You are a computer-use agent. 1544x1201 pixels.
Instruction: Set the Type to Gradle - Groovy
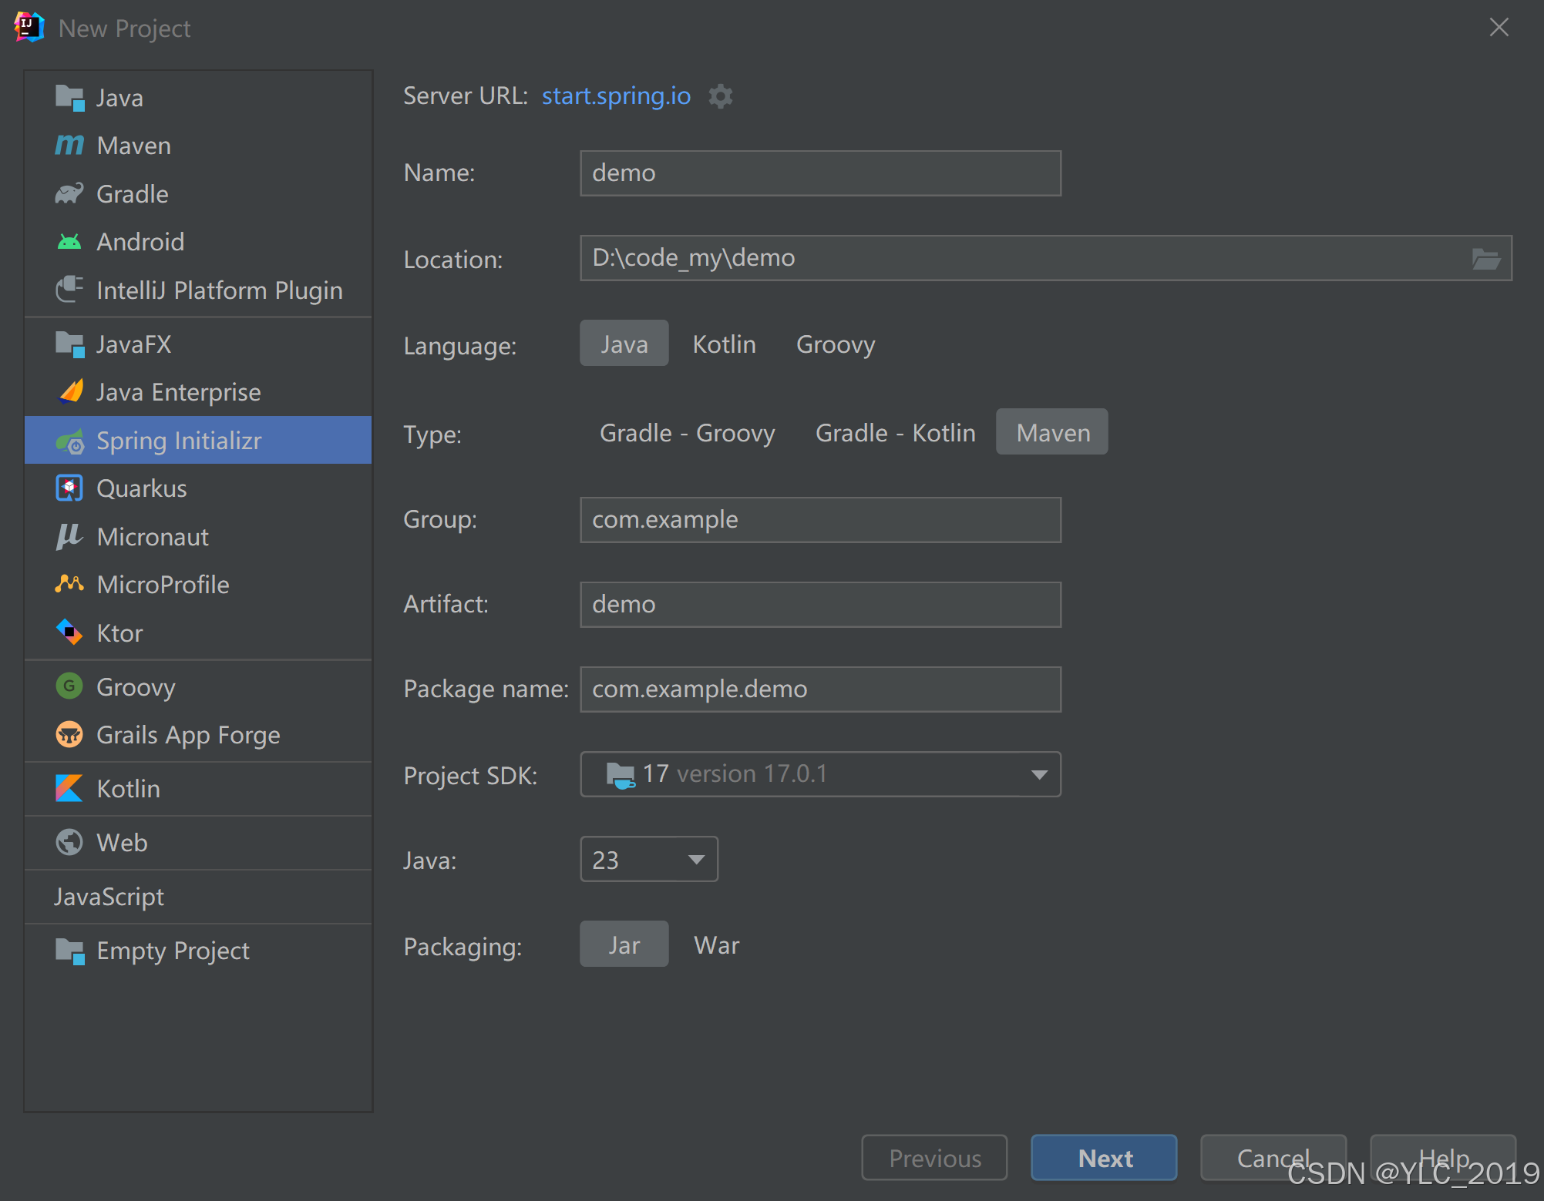[687, 433]
